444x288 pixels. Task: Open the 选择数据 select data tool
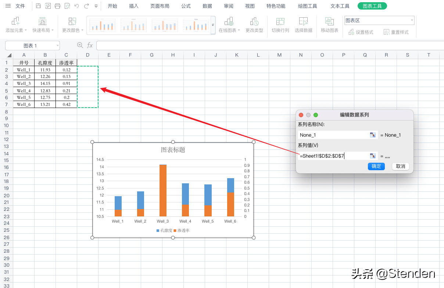tap(304, 25)
